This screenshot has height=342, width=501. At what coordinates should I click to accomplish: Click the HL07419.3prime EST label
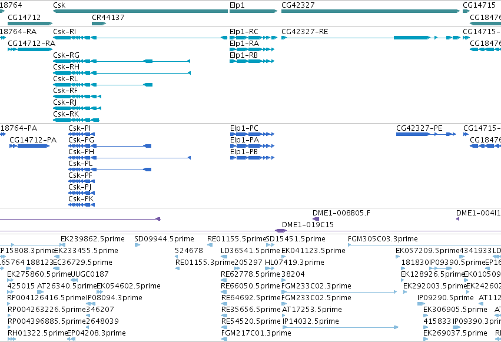tap(294, 263)
